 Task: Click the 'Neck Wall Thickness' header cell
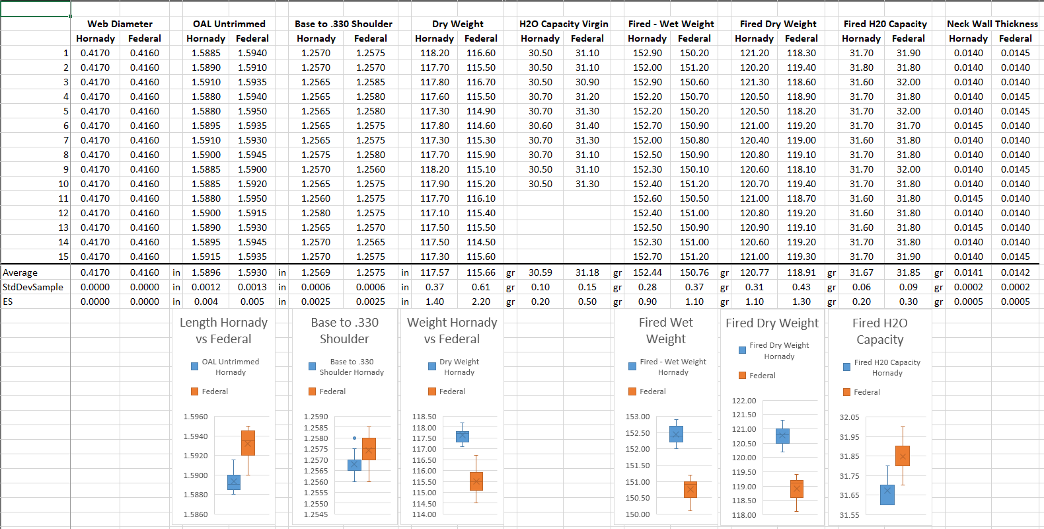click(992, 24)
